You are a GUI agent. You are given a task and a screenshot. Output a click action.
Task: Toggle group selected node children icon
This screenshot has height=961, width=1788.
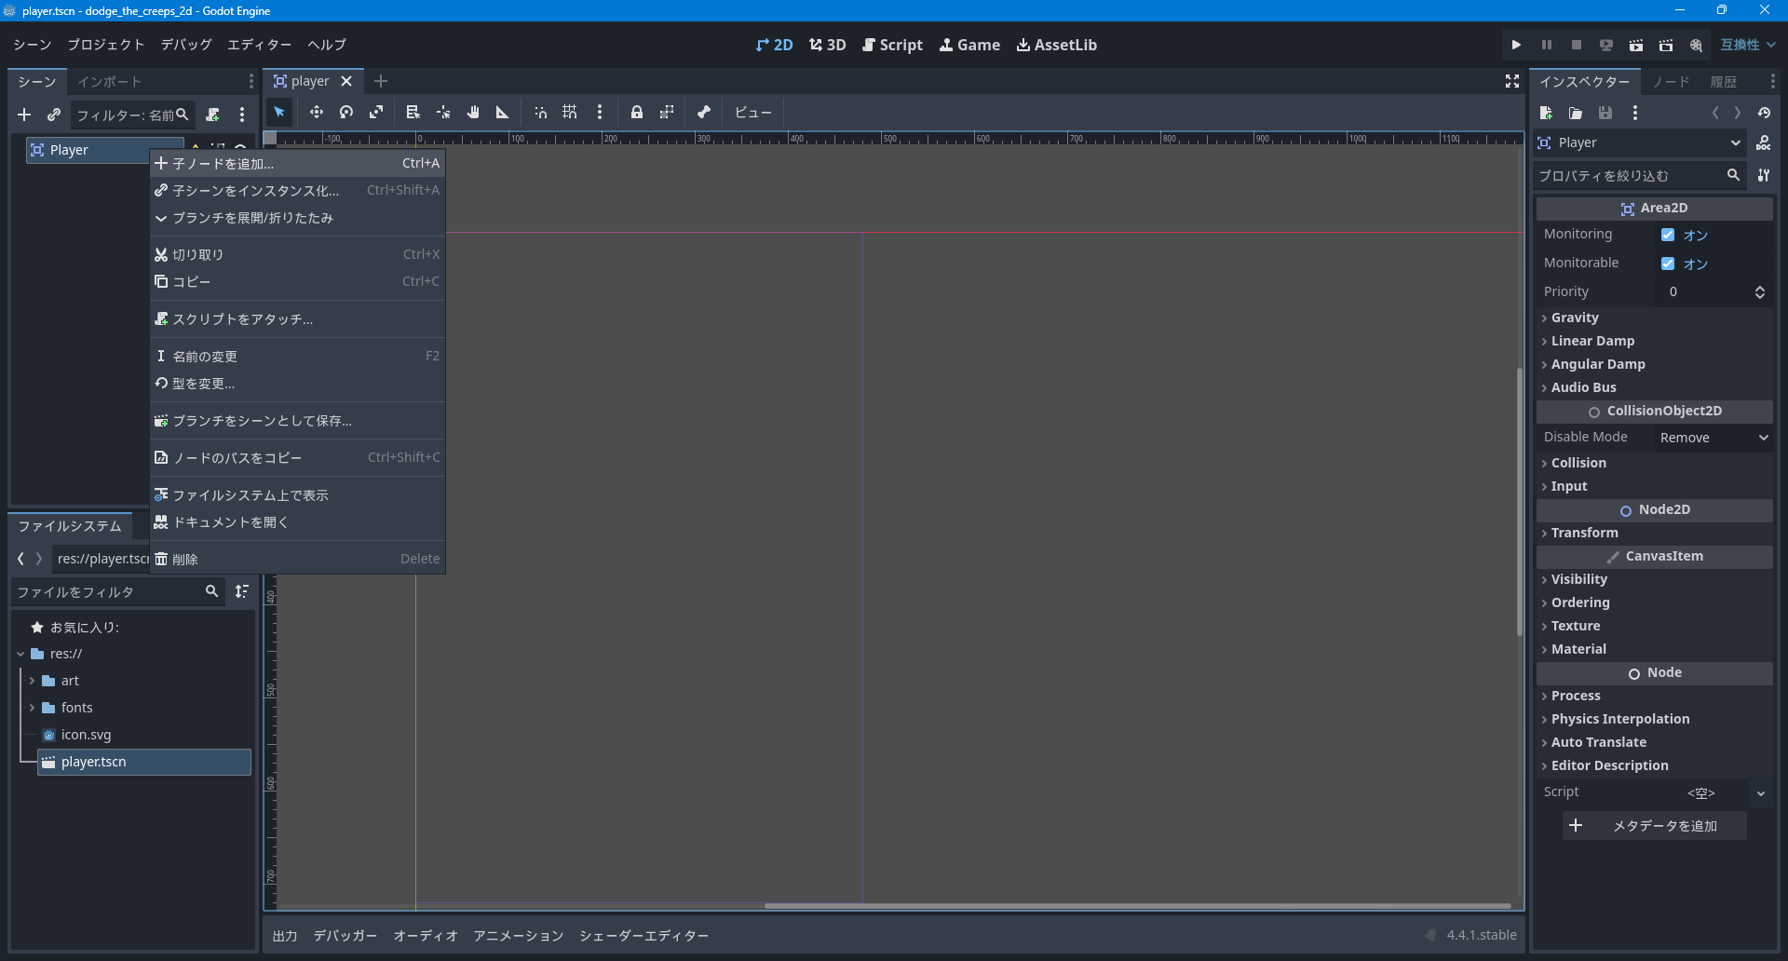tap(667, 113)
